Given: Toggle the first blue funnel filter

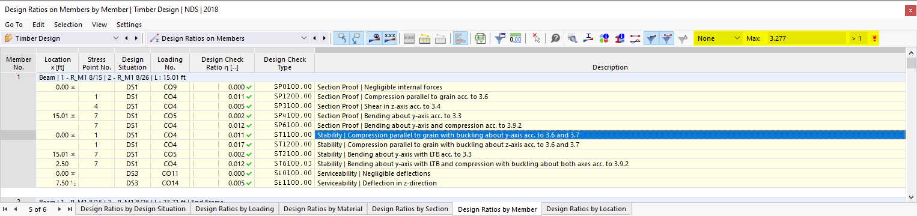Looking at the screenshot, I should pyautogui.click(x=651, y=38).
